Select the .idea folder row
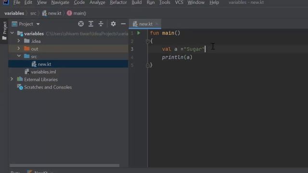This screenshot has width=308, height=173. coord(68,41)
